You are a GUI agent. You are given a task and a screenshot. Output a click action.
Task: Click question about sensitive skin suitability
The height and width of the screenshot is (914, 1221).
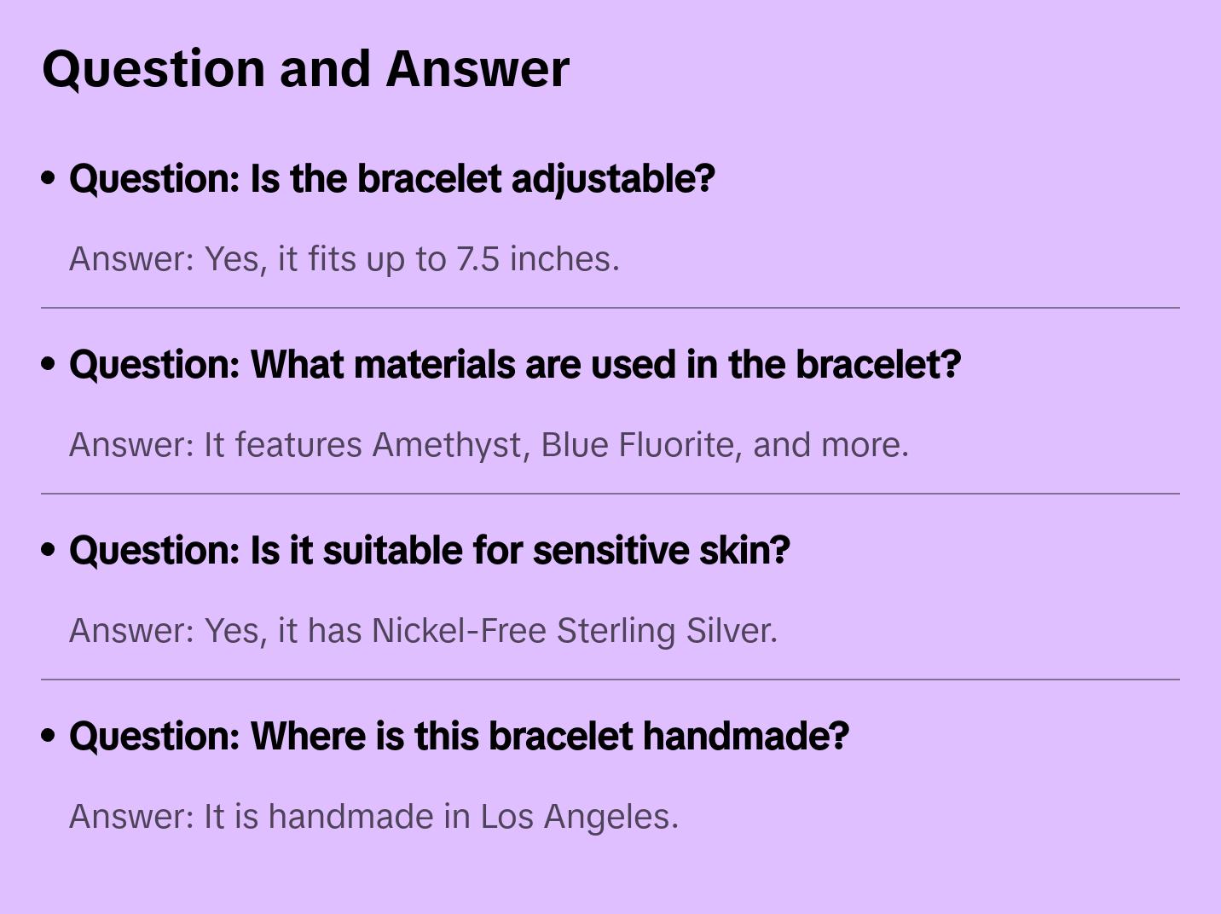click(429, 550)
